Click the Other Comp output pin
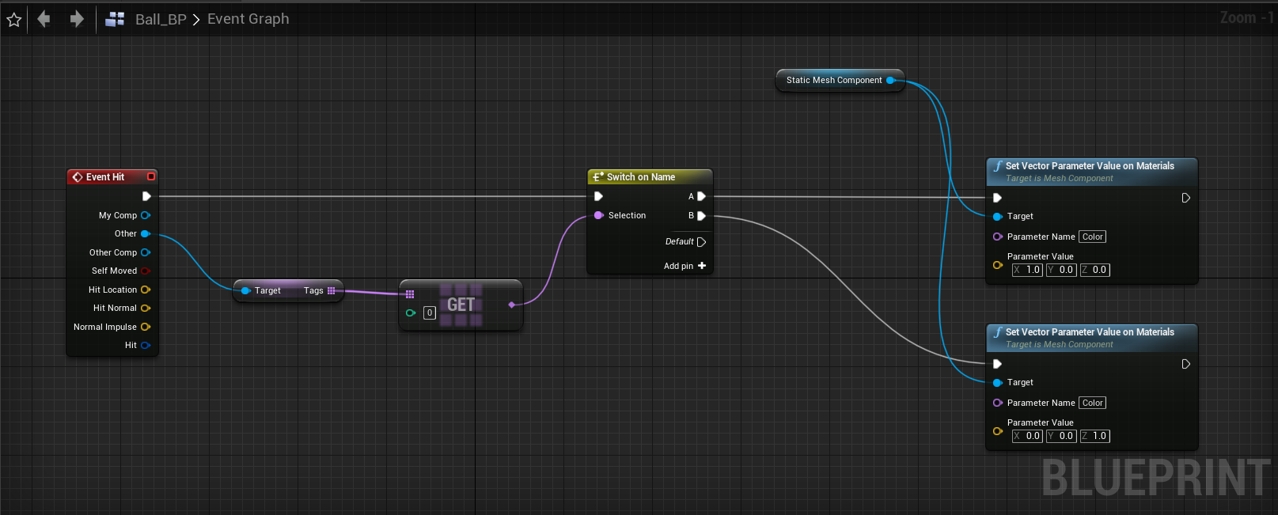This screenshot has width=1278, height=515. tap(146, 252)
